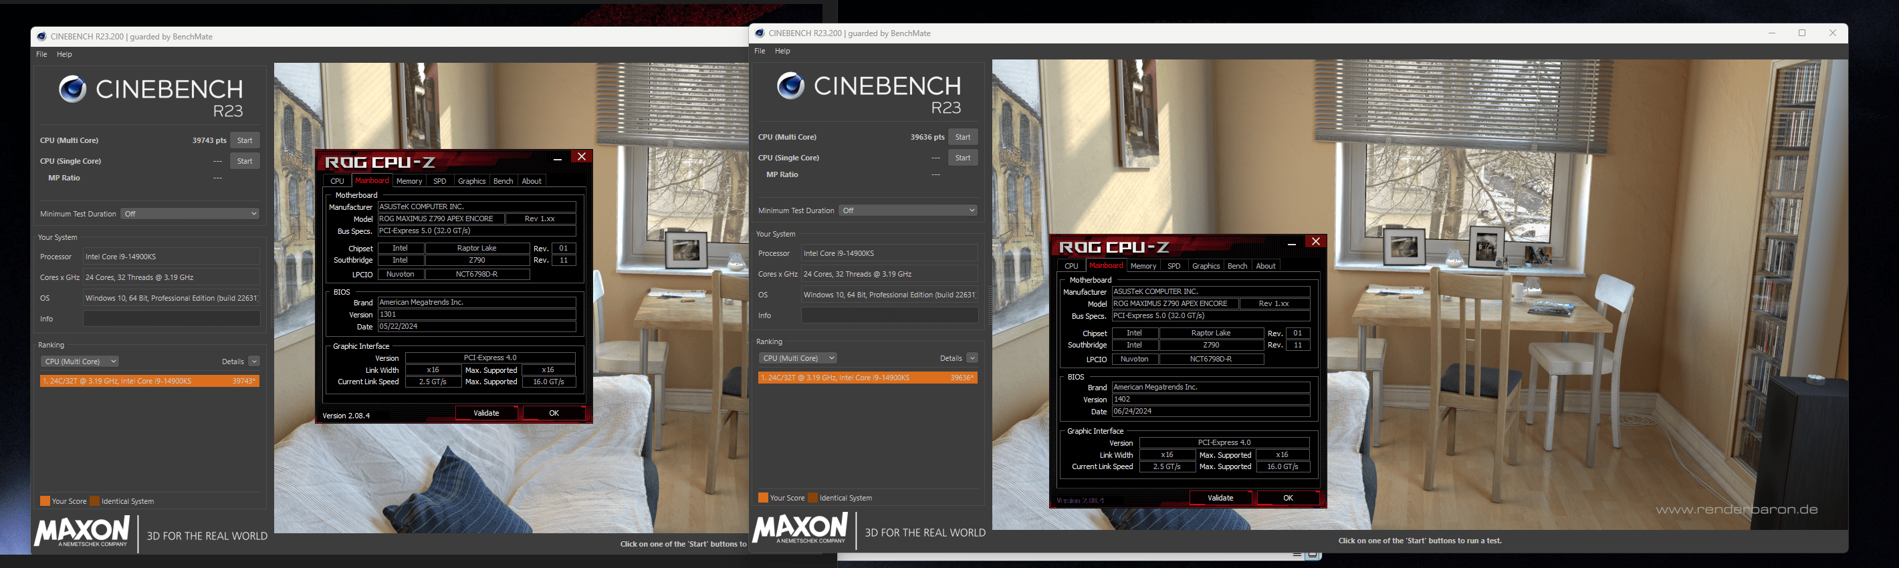The image size is (1899, 568).
Task: Click MAXON logo in right window
Action: (800, 528)
